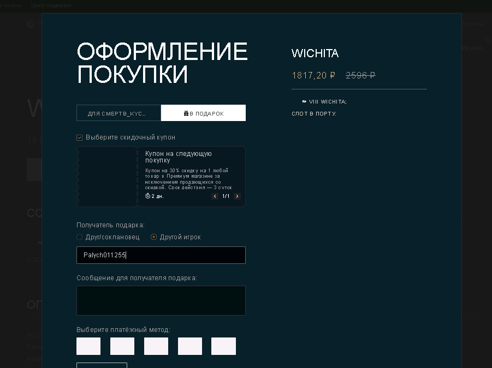
Task: Choose the second payment method tile
Action: 122,346
